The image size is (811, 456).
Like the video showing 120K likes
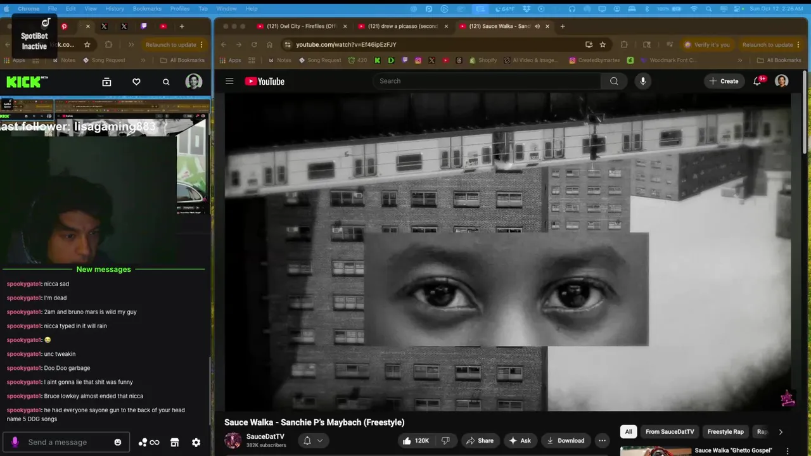[415, 441]
